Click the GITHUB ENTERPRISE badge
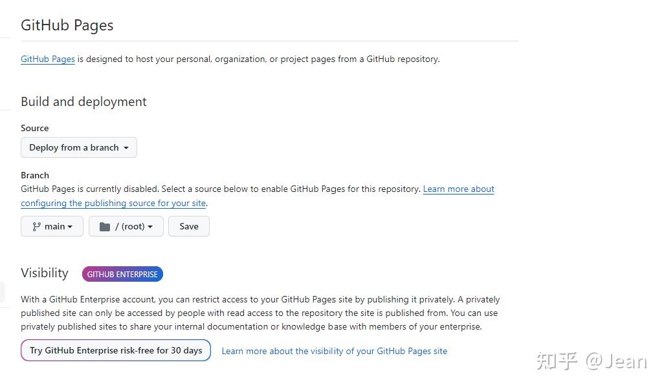664x389 pixels. [x=122, y=274]
